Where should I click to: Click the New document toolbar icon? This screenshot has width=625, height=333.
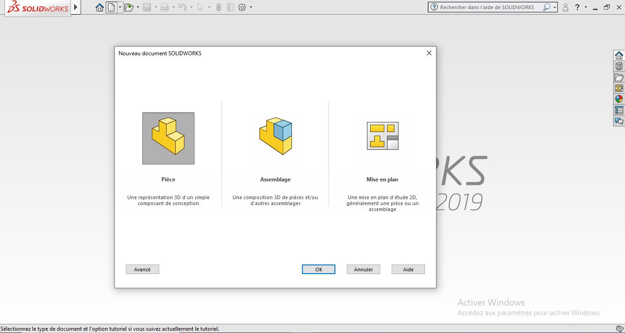pyautogui.click(x=111, y=7)
